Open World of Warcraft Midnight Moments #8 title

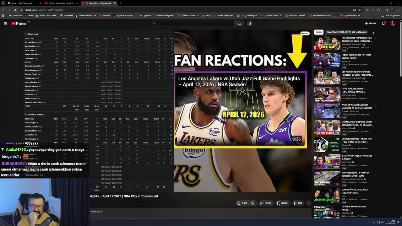pos(356,106)
